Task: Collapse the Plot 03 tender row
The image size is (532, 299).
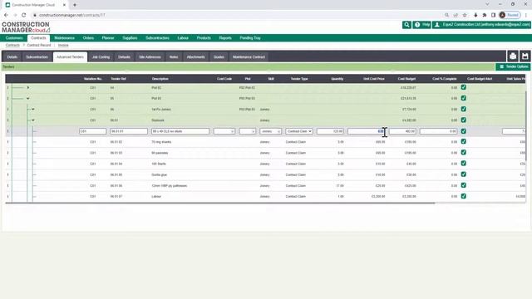Action: point(27,98)
